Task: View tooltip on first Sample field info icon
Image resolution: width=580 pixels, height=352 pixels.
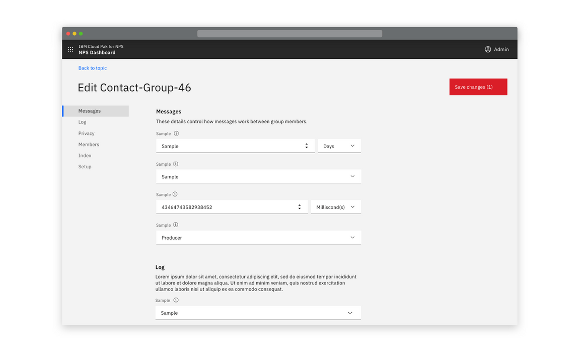Action: tap(176, 133)
